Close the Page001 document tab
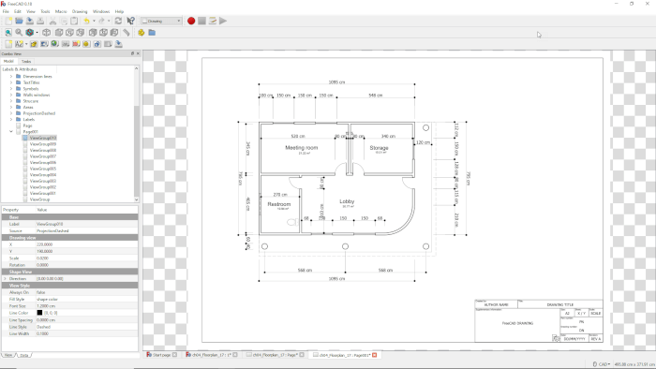The height and width of the screenshot is (369, 656). pyautogui.click(x=375, y=355)
